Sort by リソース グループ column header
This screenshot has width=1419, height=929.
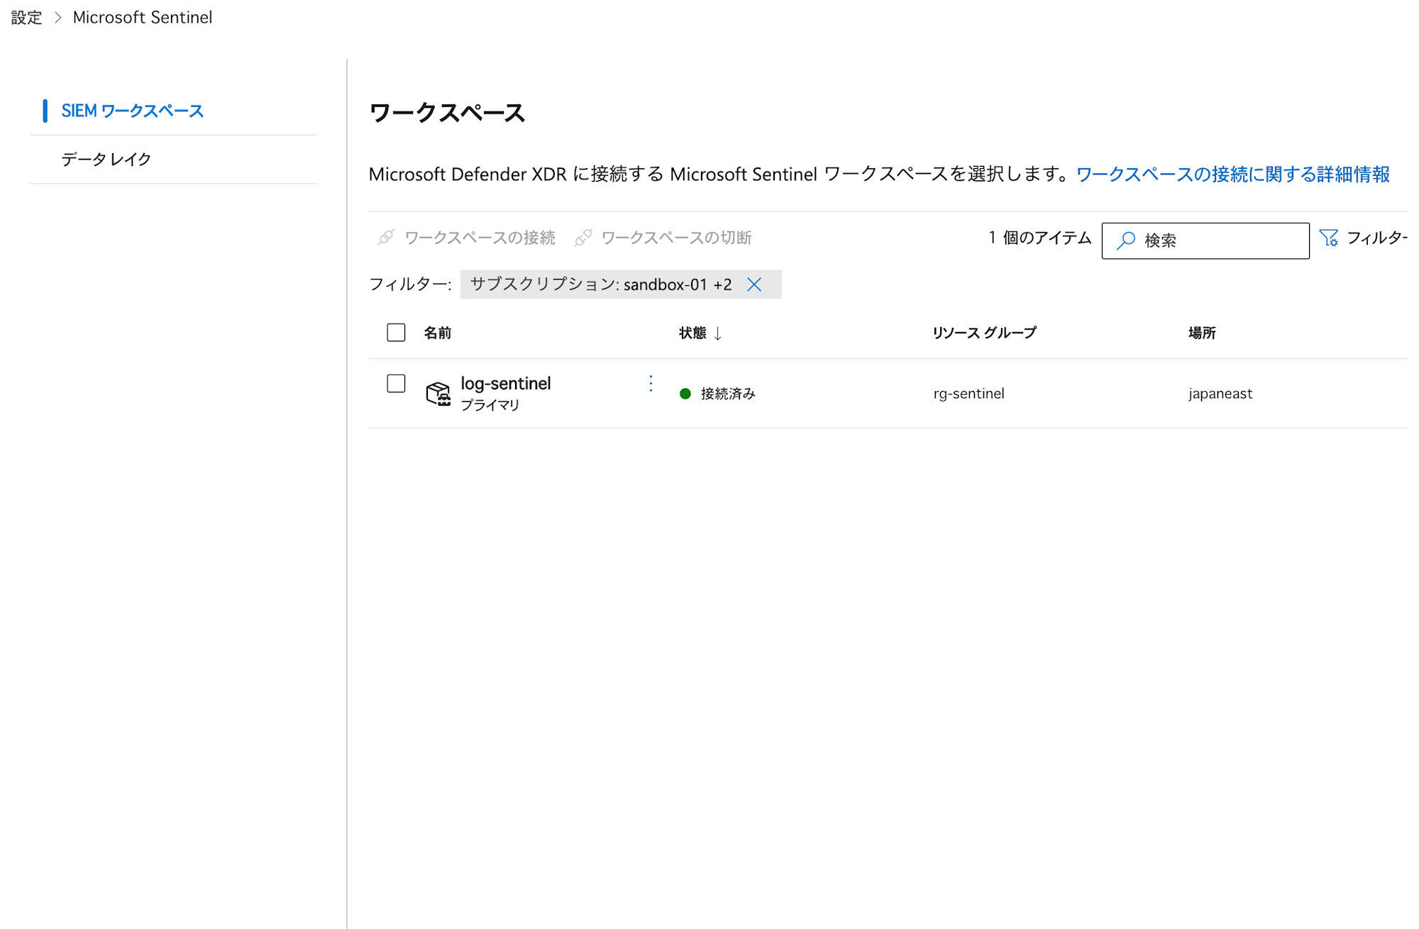tap(984, 333)
